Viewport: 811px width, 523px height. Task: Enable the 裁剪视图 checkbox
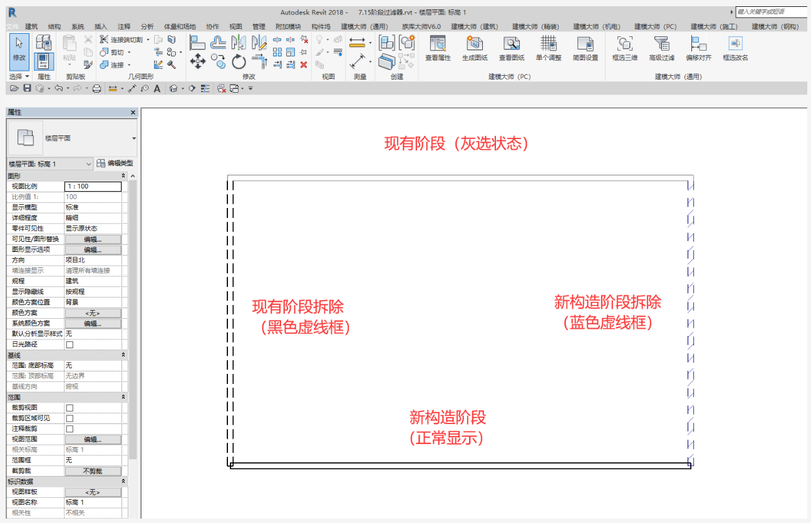(70, 408)
